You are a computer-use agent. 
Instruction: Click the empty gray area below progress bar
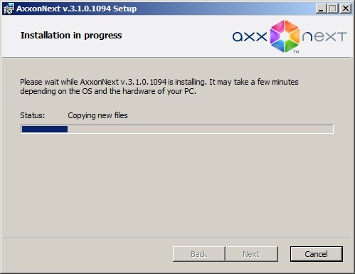(x=176, y=185)
